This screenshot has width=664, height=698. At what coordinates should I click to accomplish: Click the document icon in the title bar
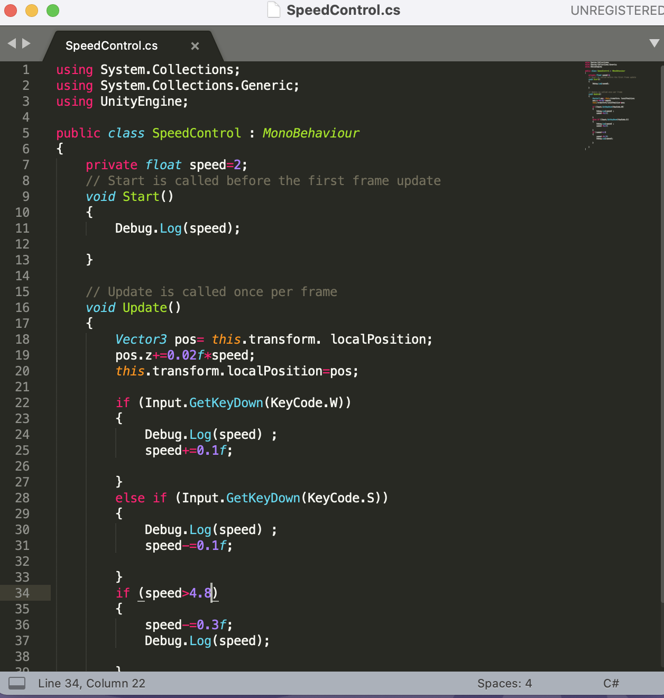point(273,10)
